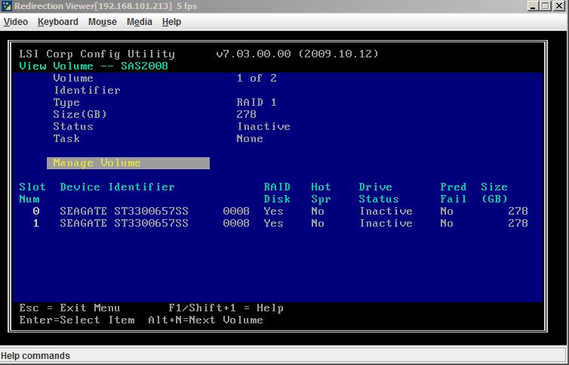Click the 'Alt+N=Next Volume' hint text
The image size is (569, 365).
(x=206, y=320)
